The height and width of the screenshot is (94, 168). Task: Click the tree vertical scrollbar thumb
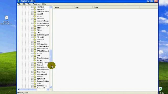[51, 56]
